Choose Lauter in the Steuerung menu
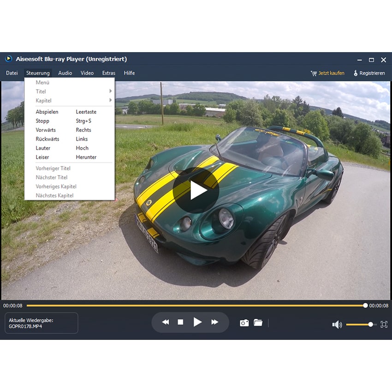 tap(43, 148)
